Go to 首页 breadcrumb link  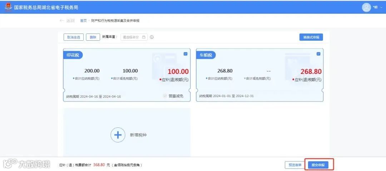(x=83, y=21)
